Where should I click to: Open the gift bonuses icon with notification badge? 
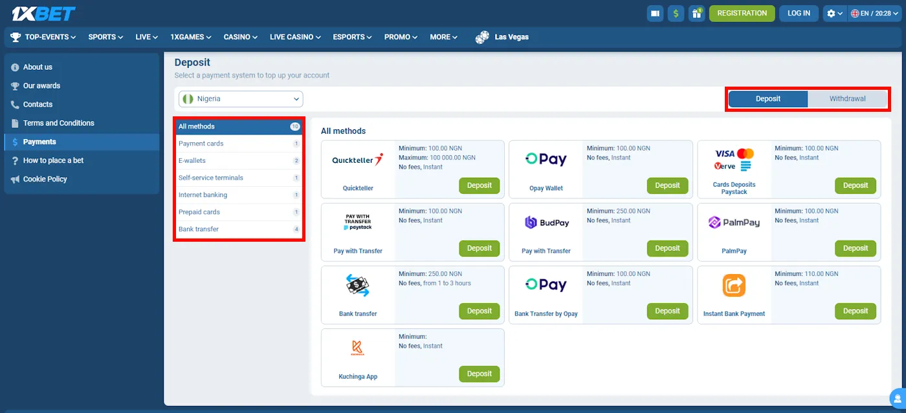point(696,13)
